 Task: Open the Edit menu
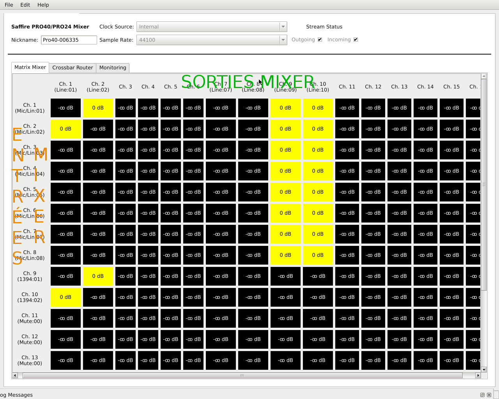25,5
